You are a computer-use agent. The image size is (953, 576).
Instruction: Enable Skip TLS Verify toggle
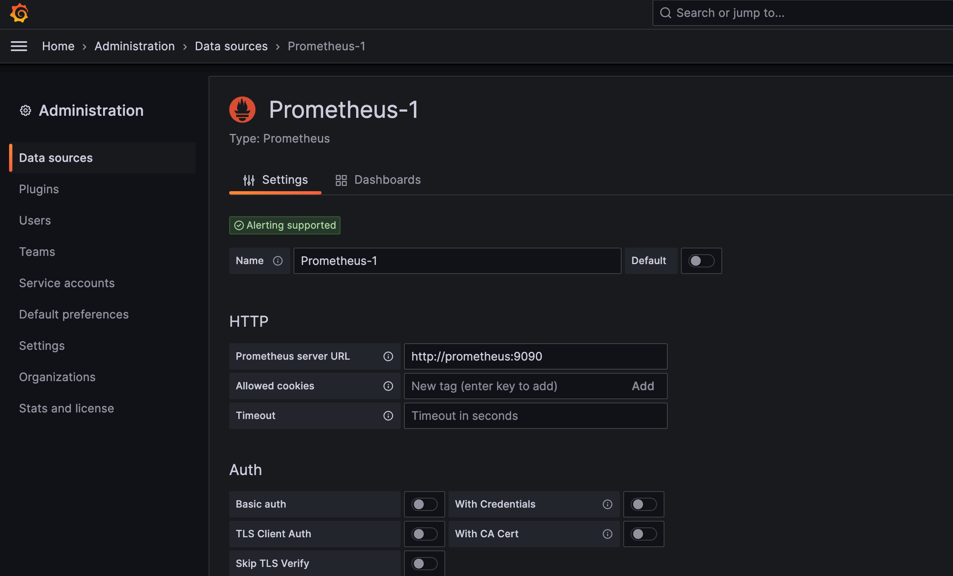pyautogui.click(x=424, y=564)
